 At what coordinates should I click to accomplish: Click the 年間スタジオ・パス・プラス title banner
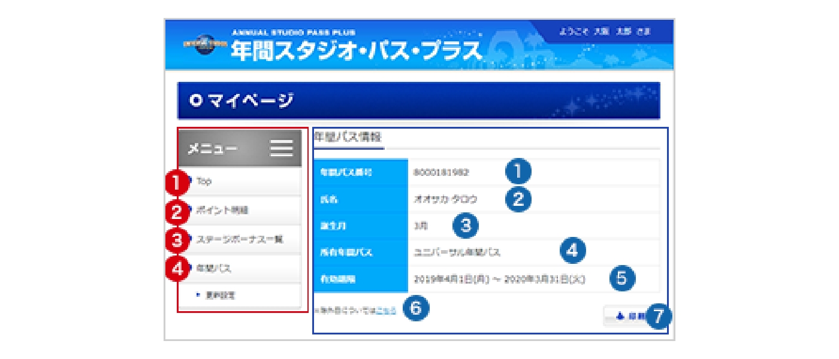(x=356, y=51)
